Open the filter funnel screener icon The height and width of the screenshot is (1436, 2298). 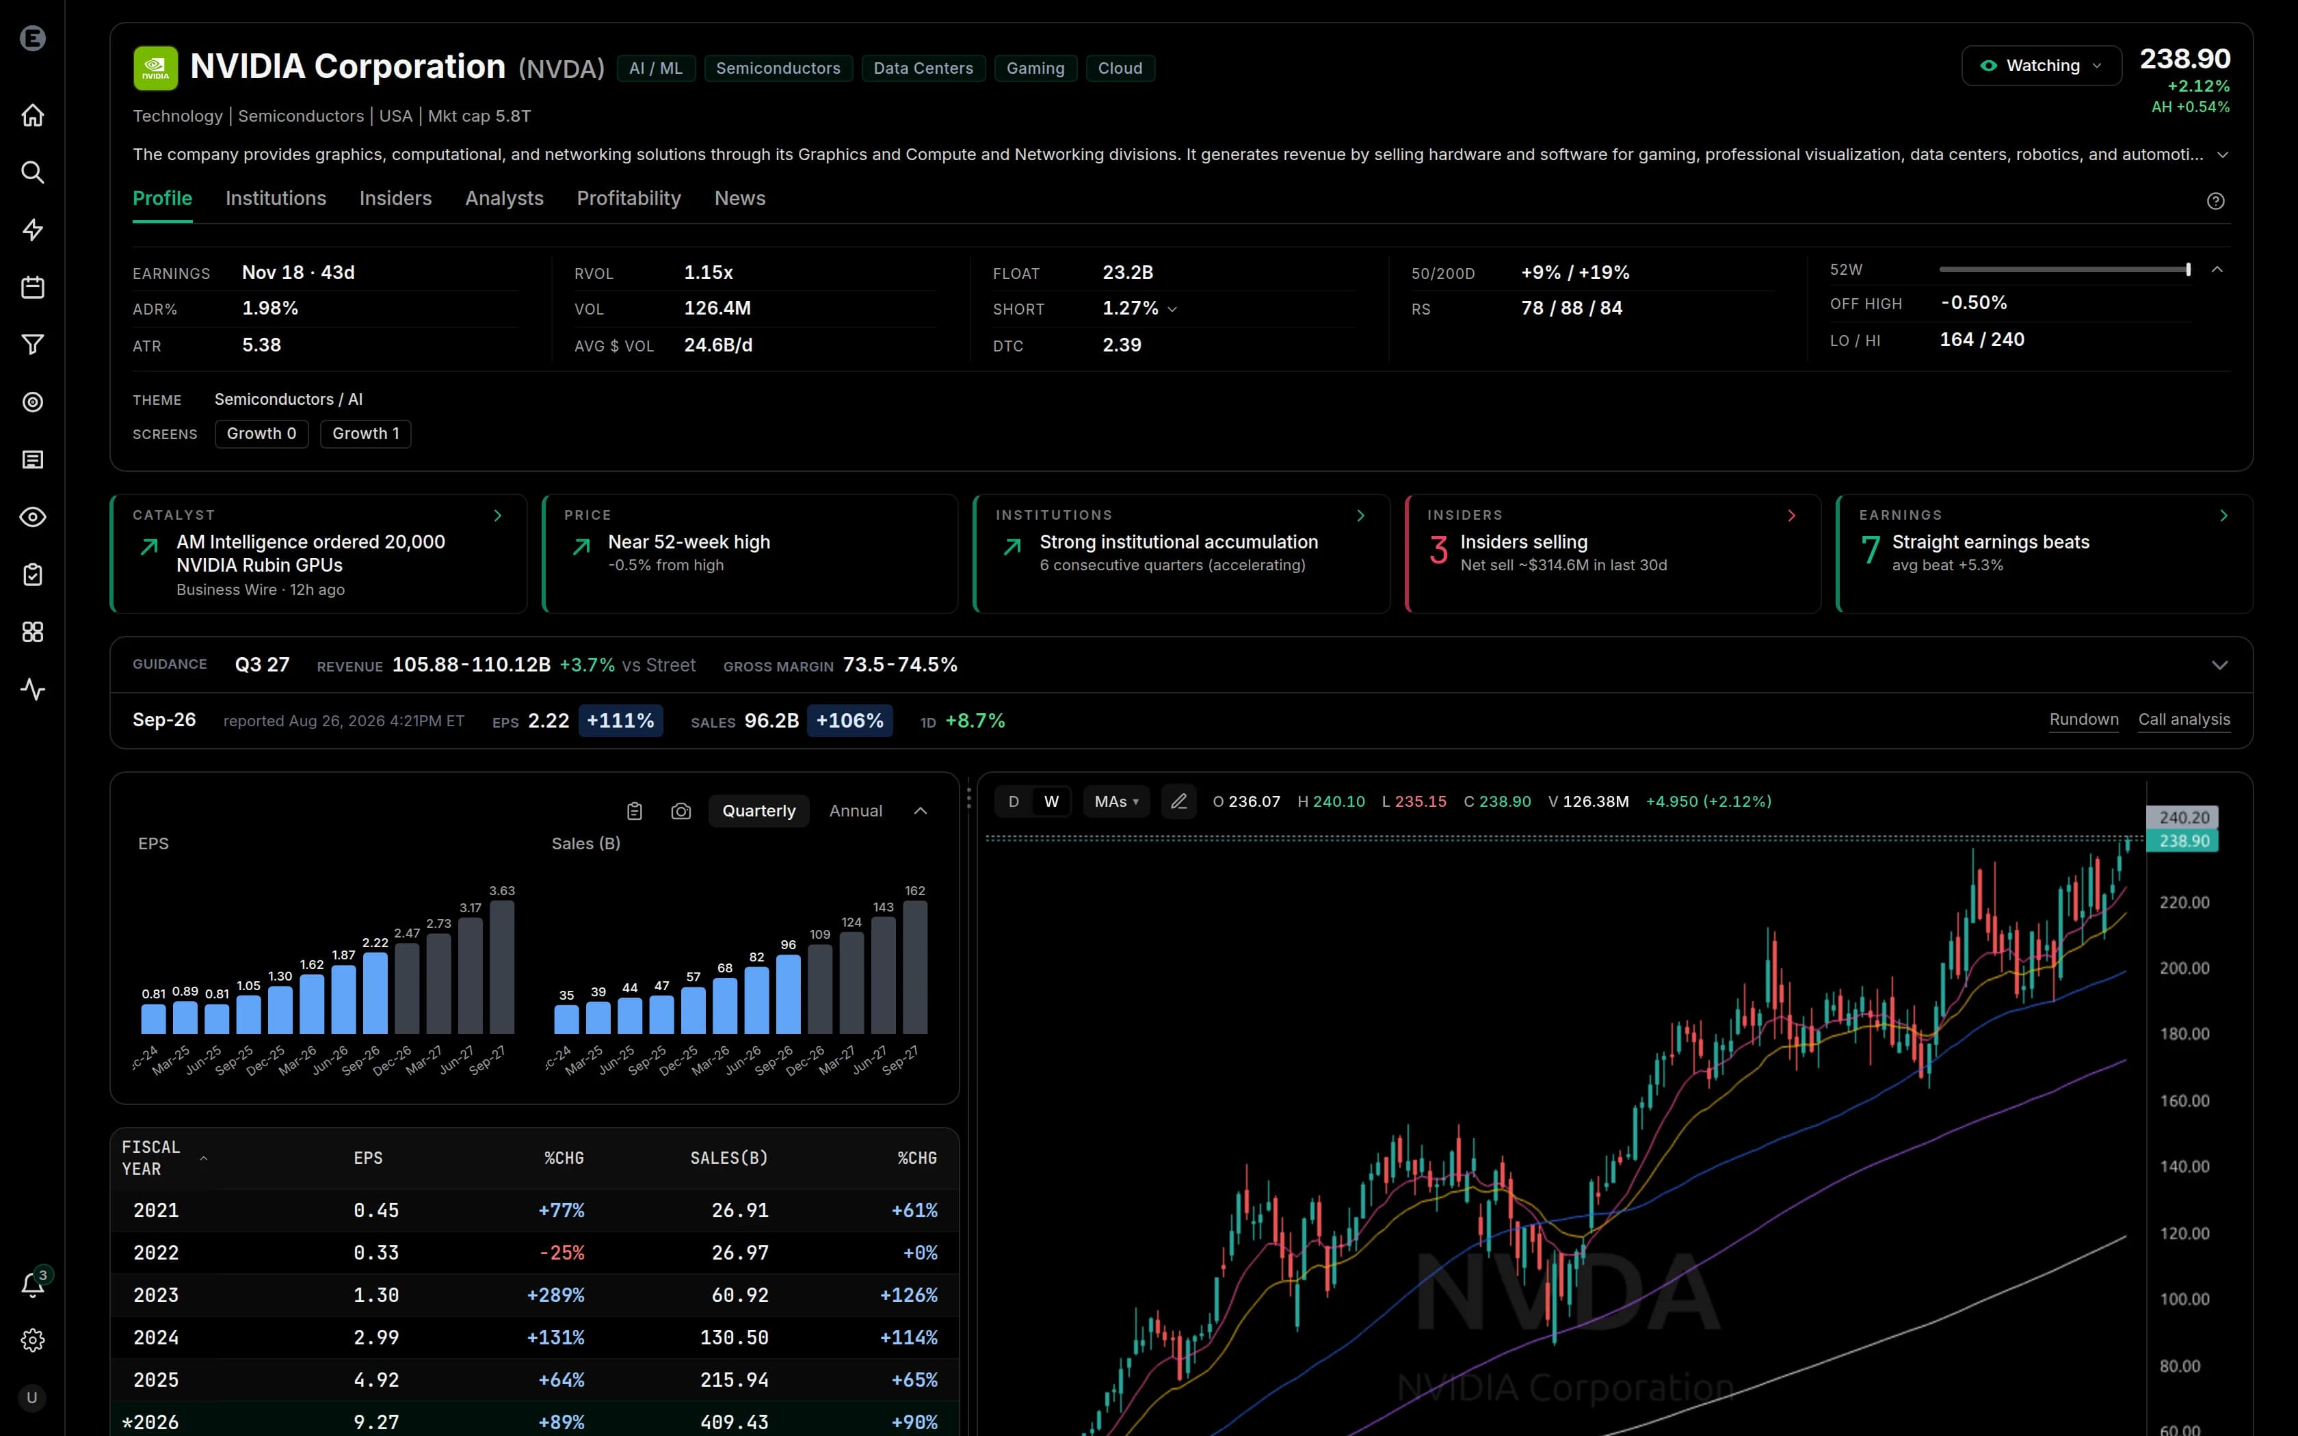pos(32,345)
